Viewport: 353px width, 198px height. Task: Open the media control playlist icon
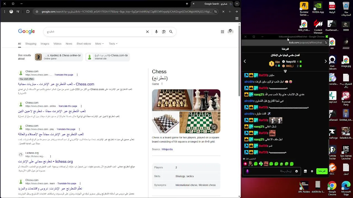tap(18, 12)
